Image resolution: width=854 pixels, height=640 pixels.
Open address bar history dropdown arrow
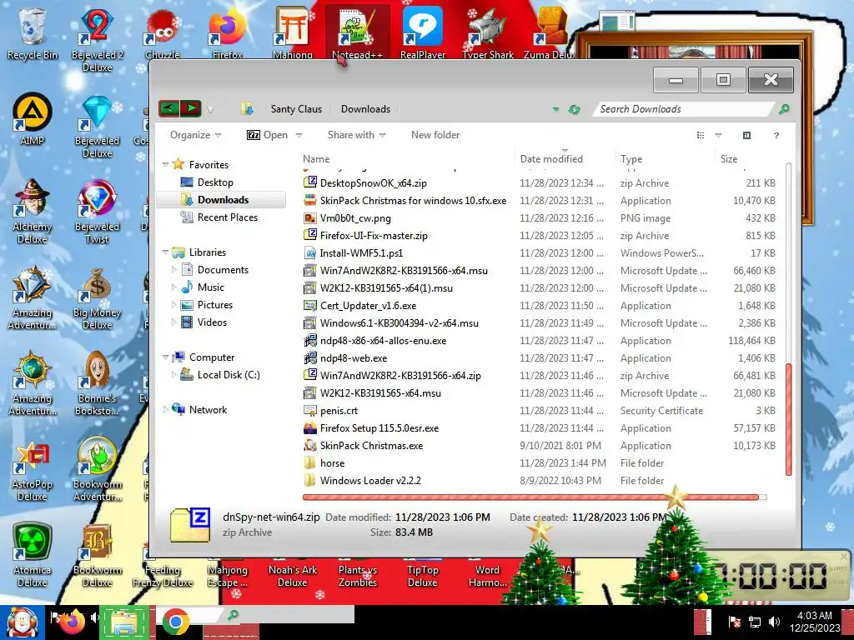[555, 109]
